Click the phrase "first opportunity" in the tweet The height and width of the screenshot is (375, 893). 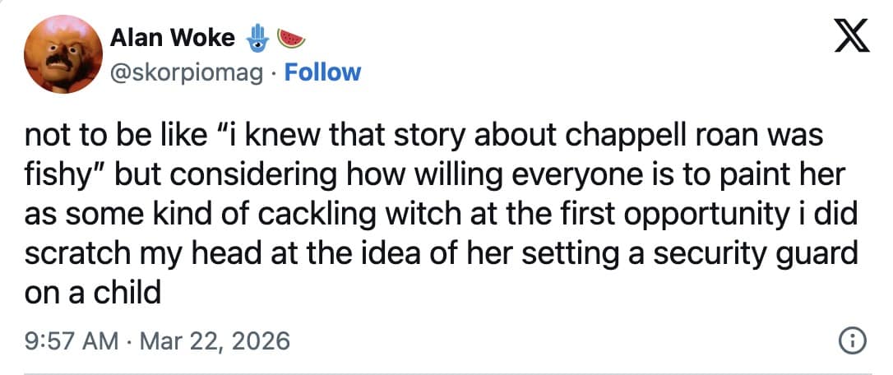686,215
